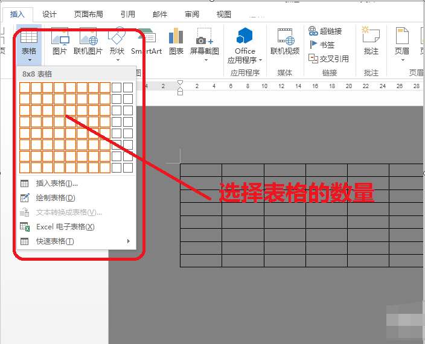Open the 审阅 review tab

click(x=192, y=14)
